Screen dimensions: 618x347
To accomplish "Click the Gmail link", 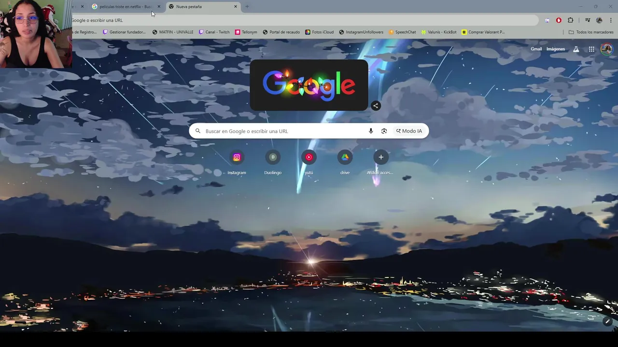I will [536, 49].
